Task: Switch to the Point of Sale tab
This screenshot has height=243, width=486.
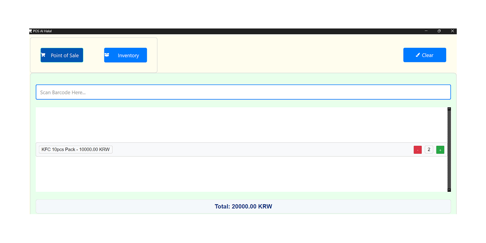Action: point(62,55)
